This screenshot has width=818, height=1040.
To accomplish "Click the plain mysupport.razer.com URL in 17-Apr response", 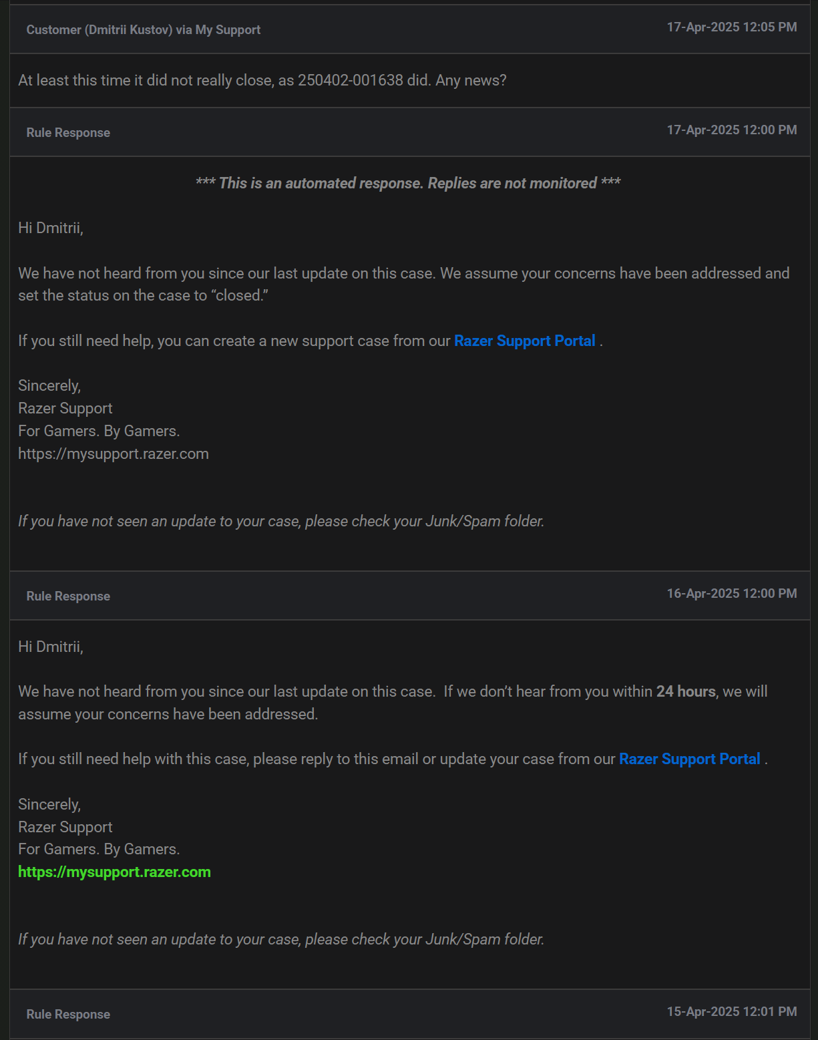I will 114,454.
